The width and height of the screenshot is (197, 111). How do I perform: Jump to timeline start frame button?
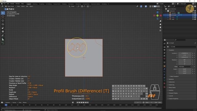(x=77, y=103)
